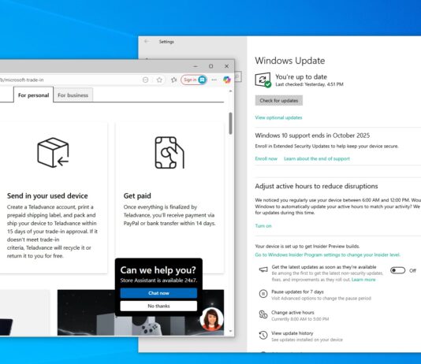This screenshot has height=364, width=421.
Task: Click the Sign in profile button
Action: pyautogui.click(x=194, y=80)
